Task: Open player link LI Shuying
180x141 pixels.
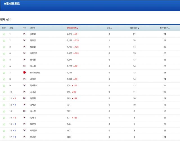Action: 35,73
